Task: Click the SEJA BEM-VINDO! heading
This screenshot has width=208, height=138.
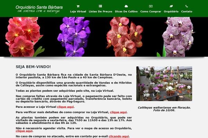Action: click(x=33, y=67)
